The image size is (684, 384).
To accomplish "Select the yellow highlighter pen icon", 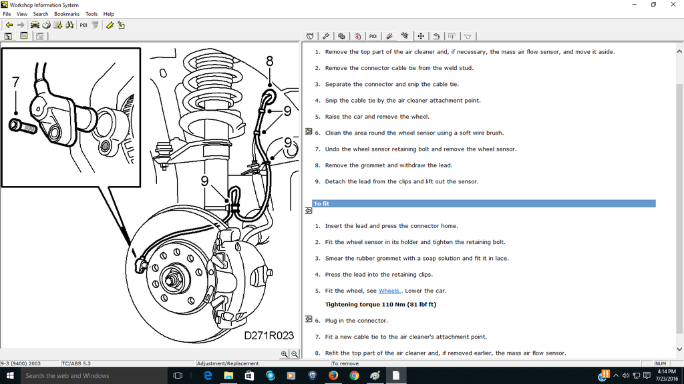I will [x=109, y=25].
